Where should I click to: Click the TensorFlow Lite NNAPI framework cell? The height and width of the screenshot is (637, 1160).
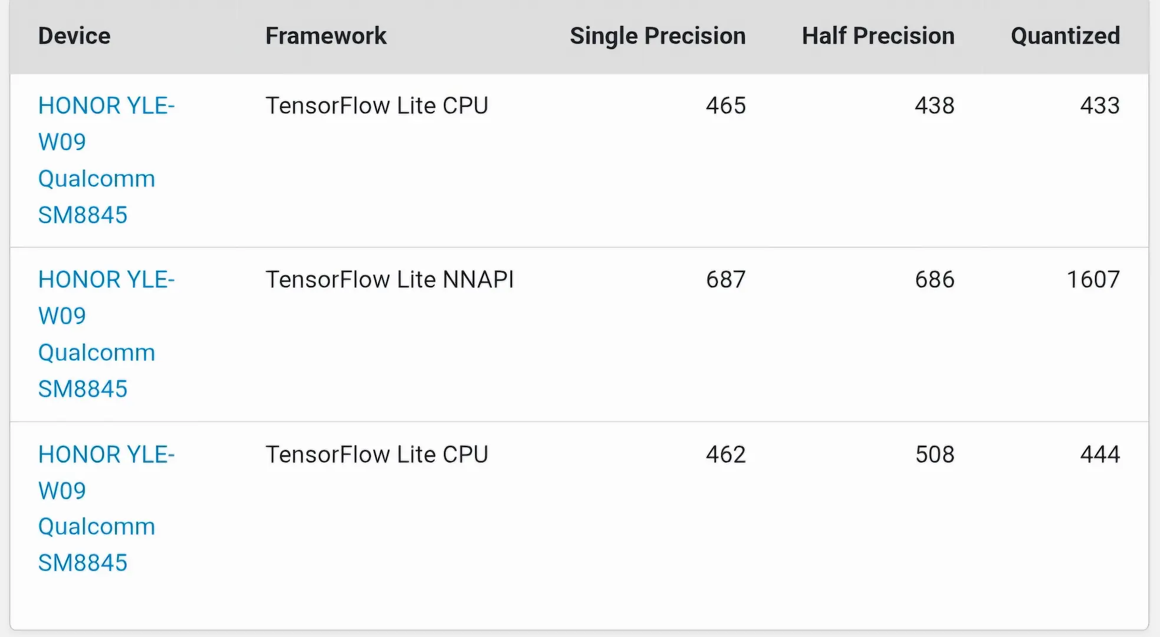coord(389,280)
